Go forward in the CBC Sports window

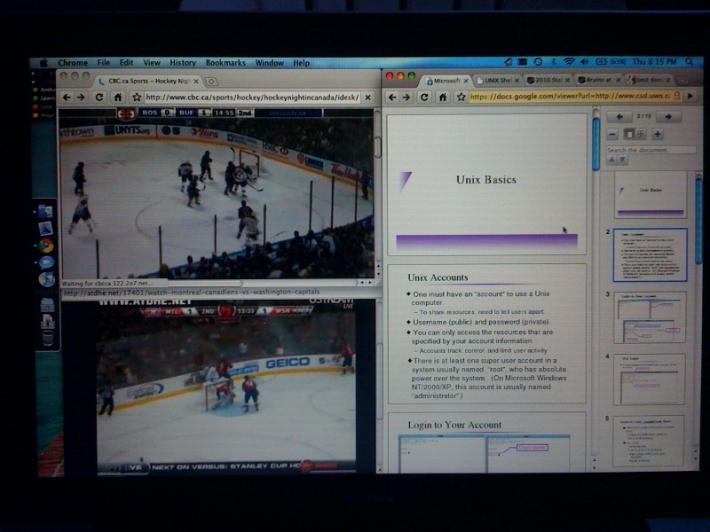click(81, 98)
